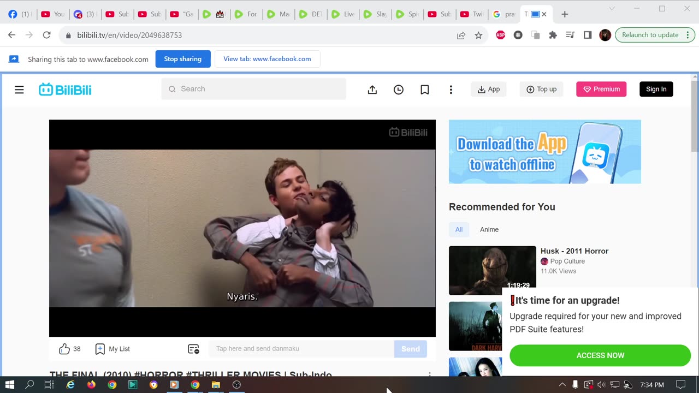Click the upload icon in the BiliBili header
The height and width of the screenshot is (393, 699).
pos(372,90)
